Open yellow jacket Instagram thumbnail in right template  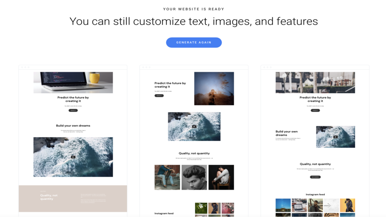point(347,205)
